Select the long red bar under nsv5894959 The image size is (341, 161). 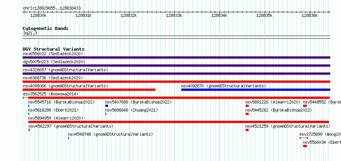(x=179, y=122)
